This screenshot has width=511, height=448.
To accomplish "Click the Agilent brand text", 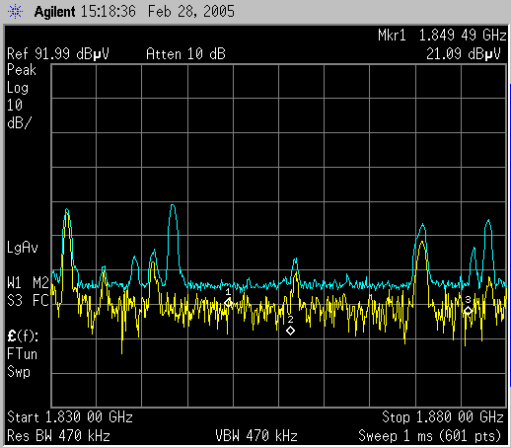I will (x=55, y=12).
